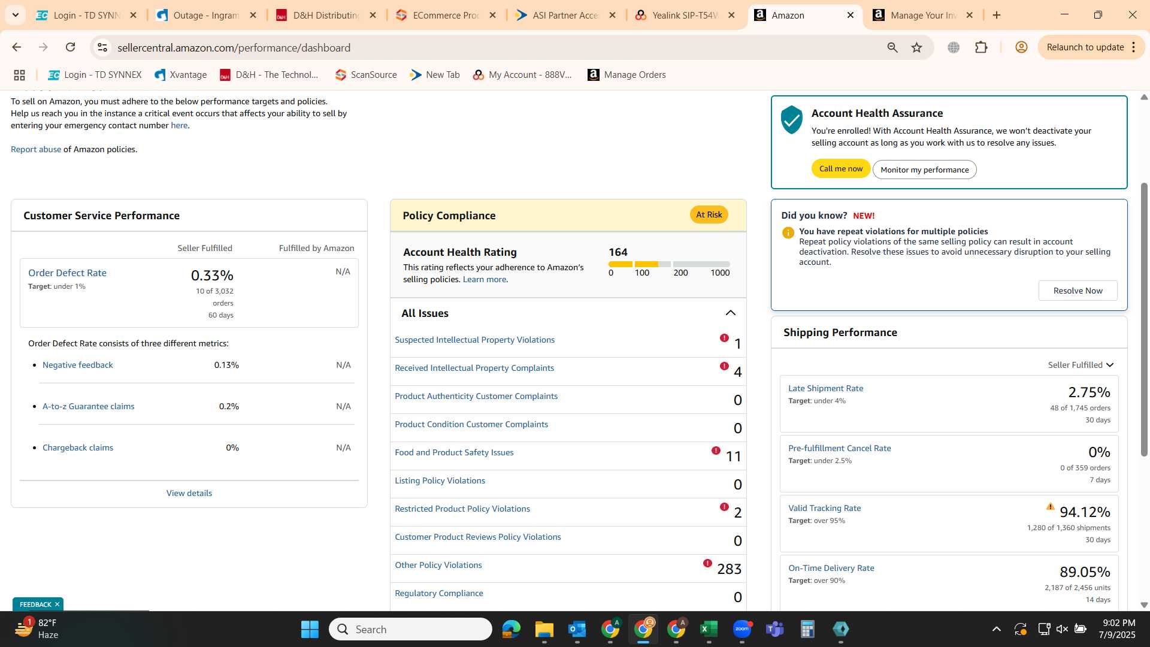The image size is (1150, 647).
Task: Click Report abuse link
Action: 36,149
